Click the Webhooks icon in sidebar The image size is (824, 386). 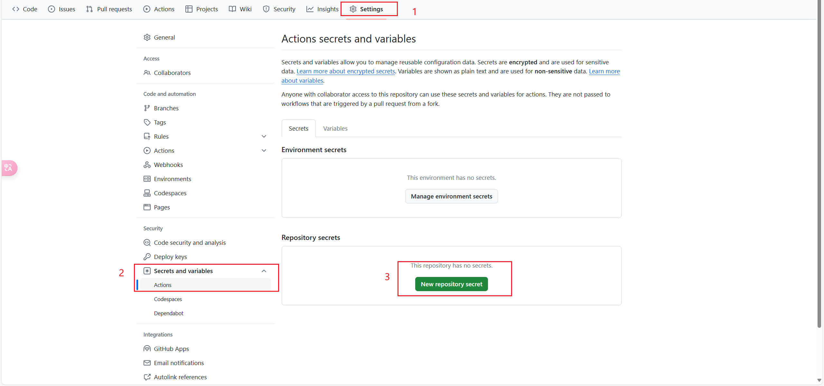pyautogui.click(x=147, y=165)
